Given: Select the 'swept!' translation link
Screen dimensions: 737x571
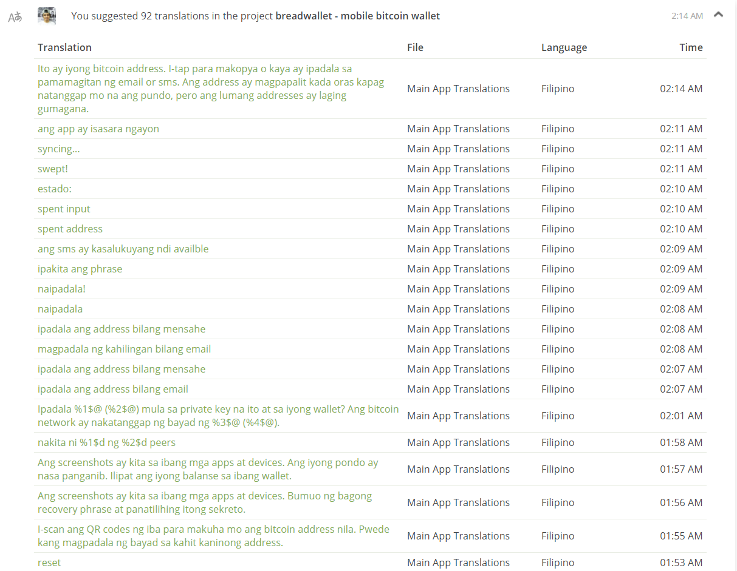Looking at the screenshot, I should [x=53, y=169].
